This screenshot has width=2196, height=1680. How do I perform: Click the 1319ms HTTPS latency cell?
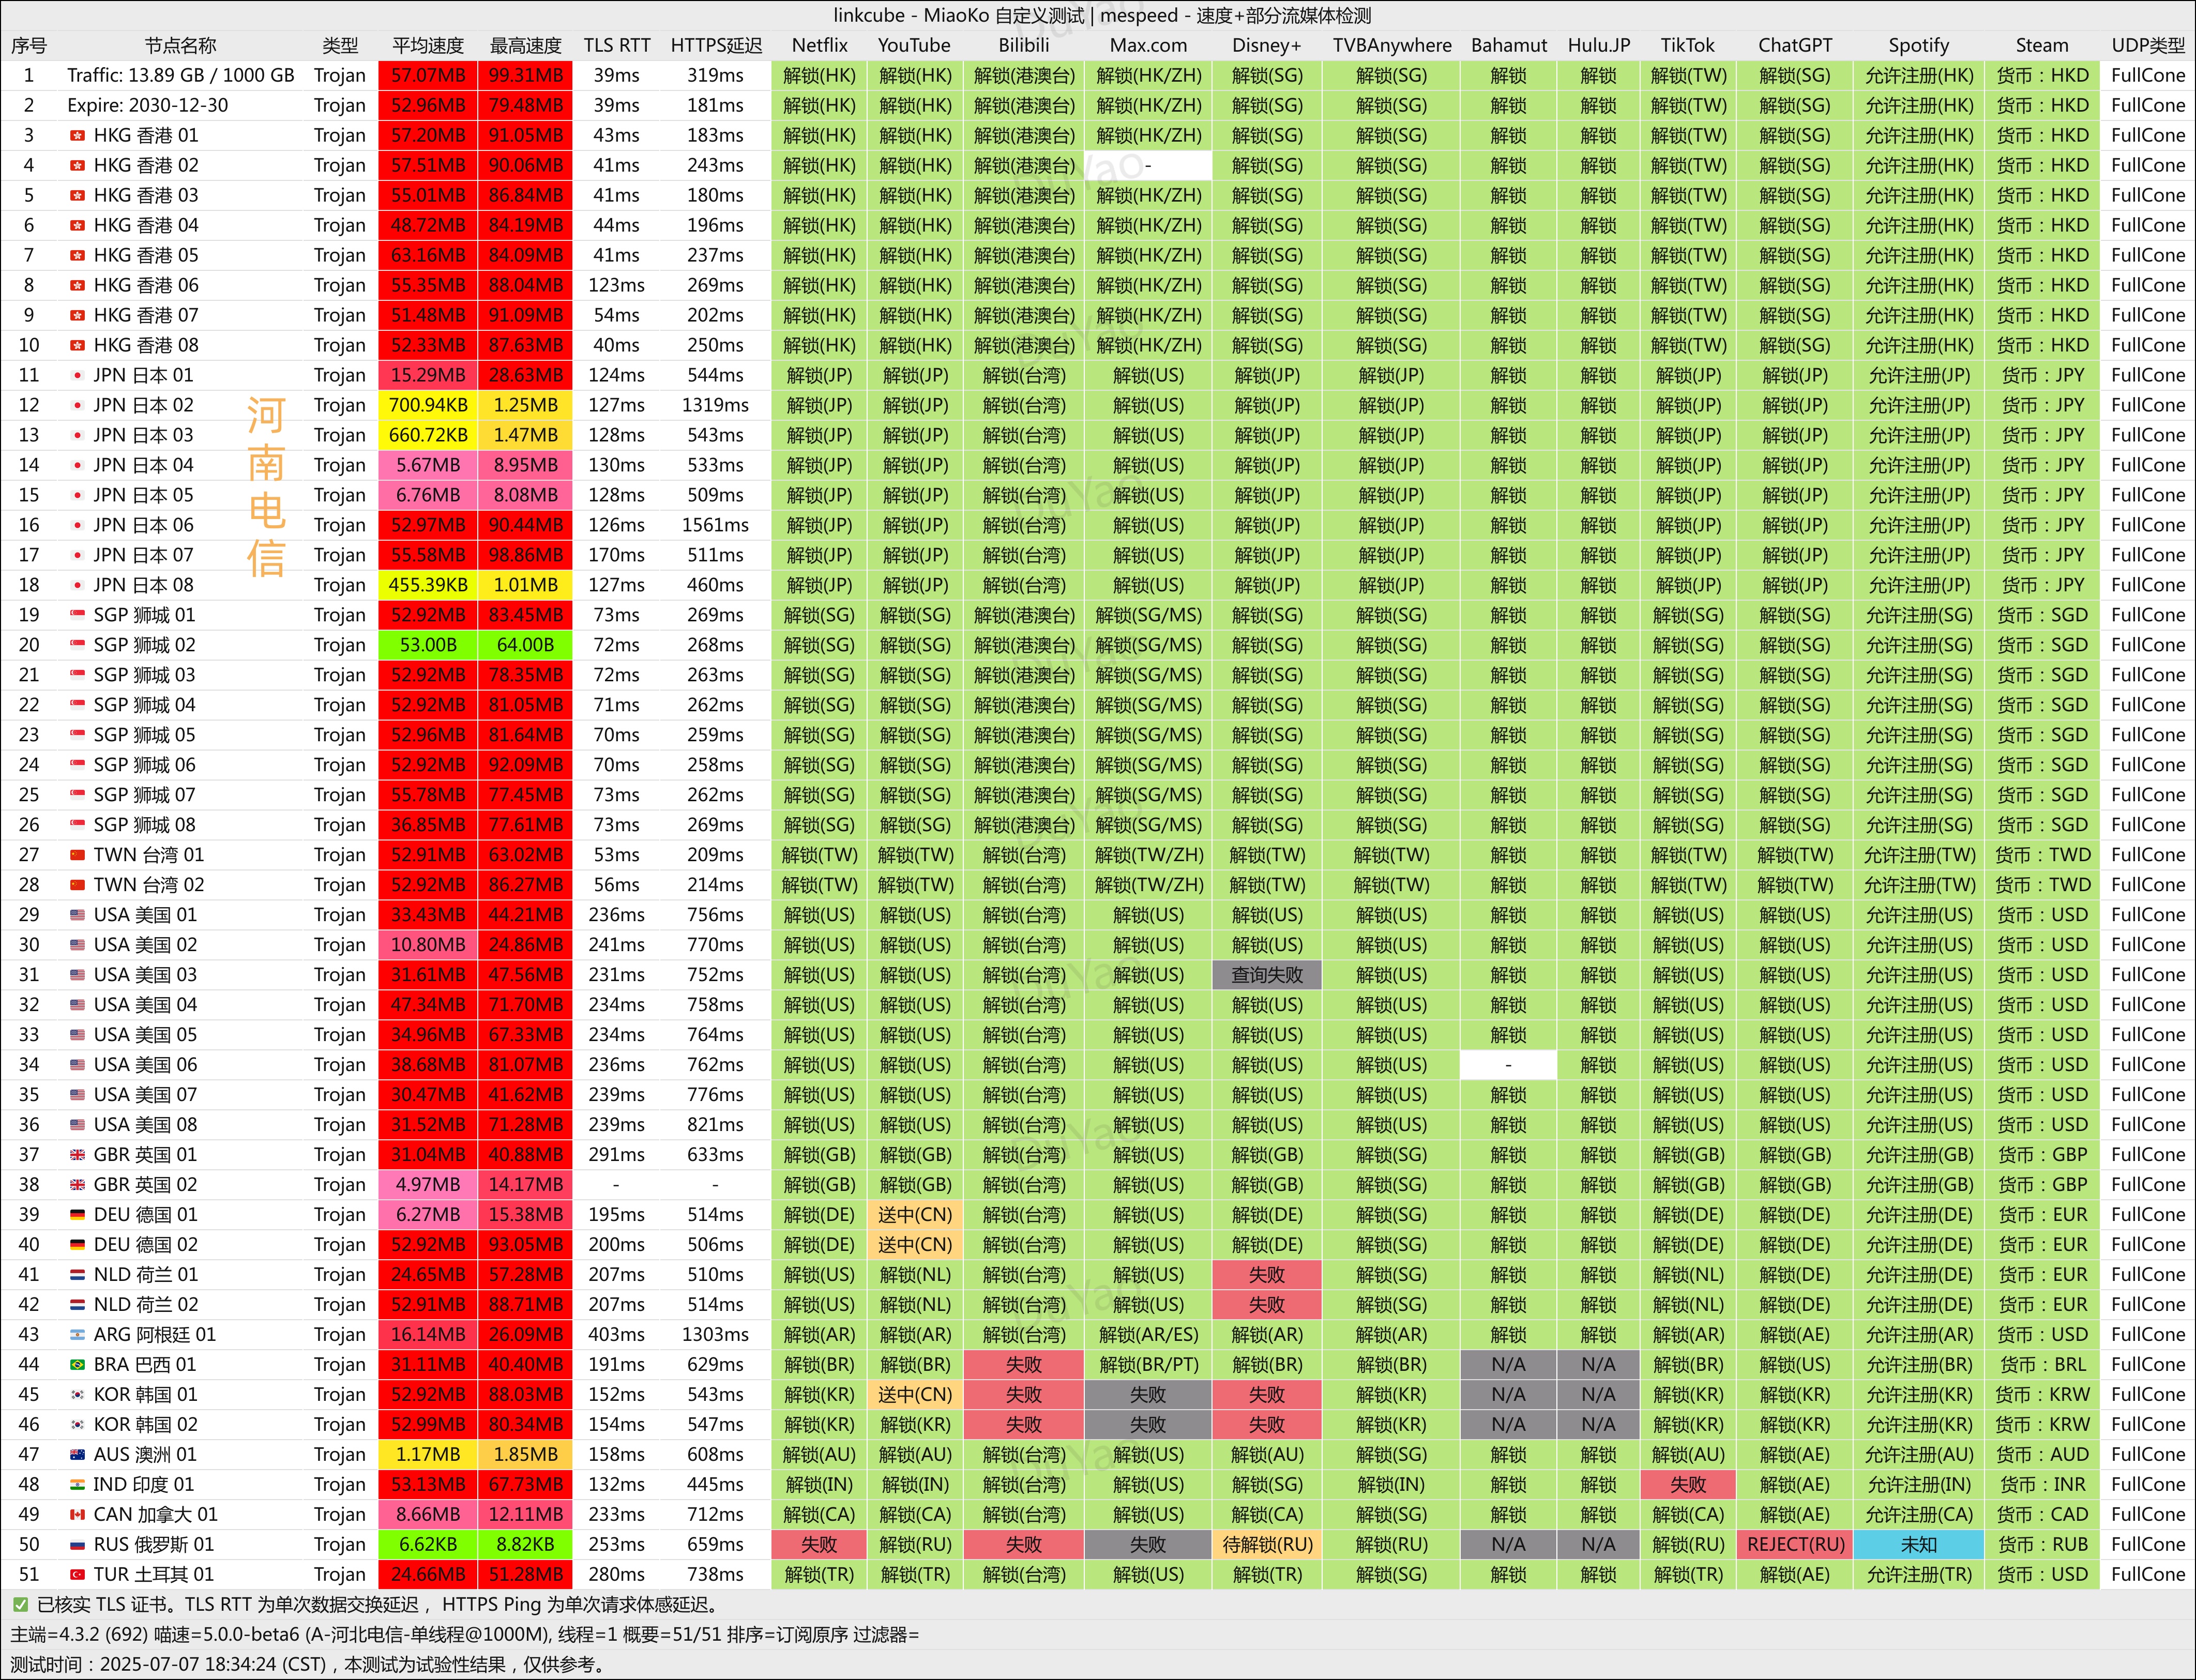tap(716, 405)
